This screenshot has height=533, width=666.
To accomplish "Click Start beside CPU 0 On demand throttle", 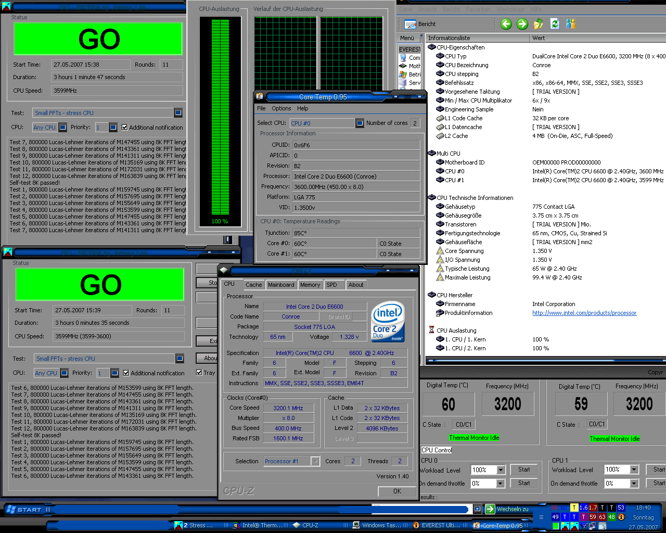I will [524, 483].
